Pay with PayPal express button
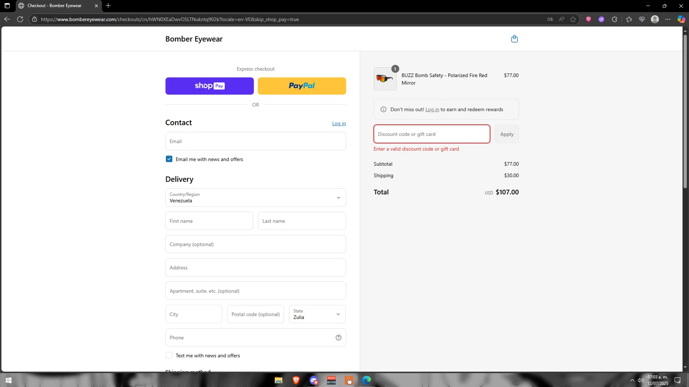 (x=302, y=86)
